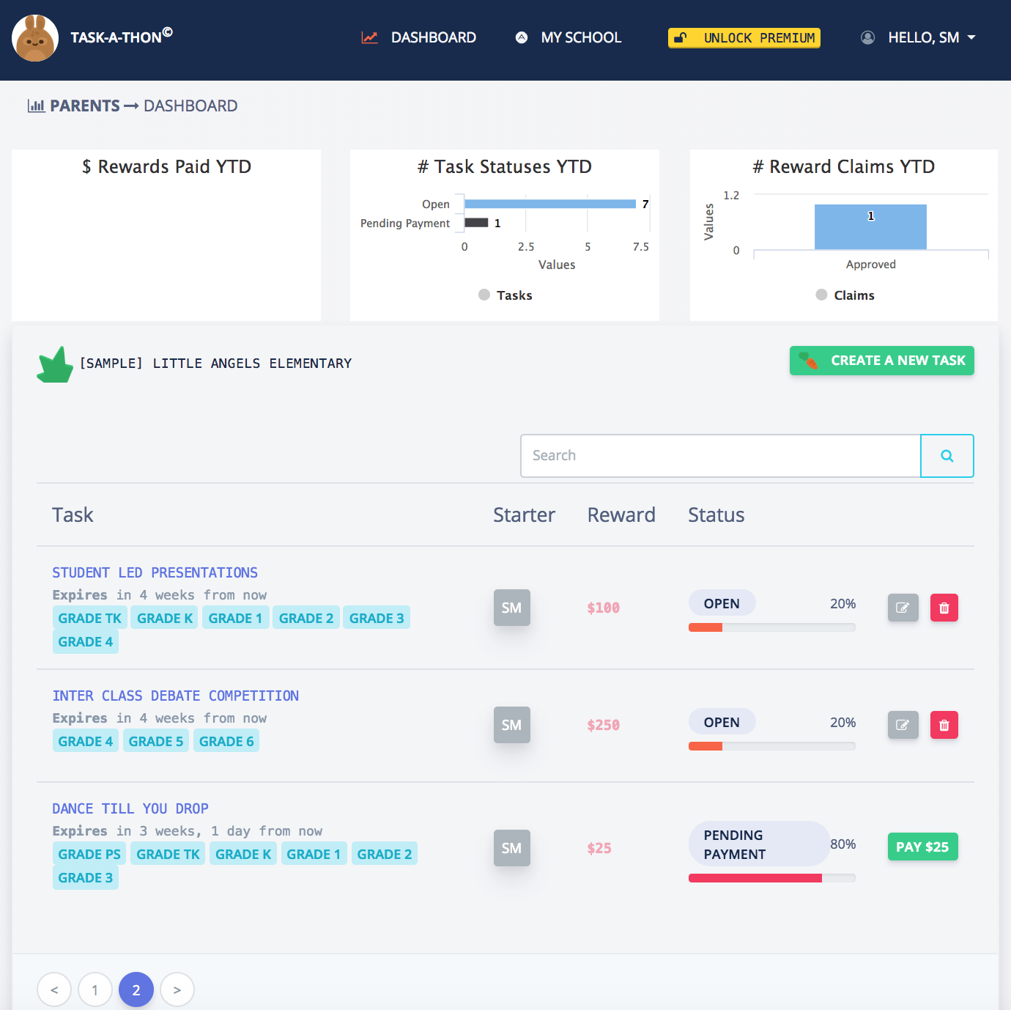The width and height of the screenshot is (1011, 1010).
Task: Click progress bar of Inter Class Debate Competition
Action: [x=772, y=746]
